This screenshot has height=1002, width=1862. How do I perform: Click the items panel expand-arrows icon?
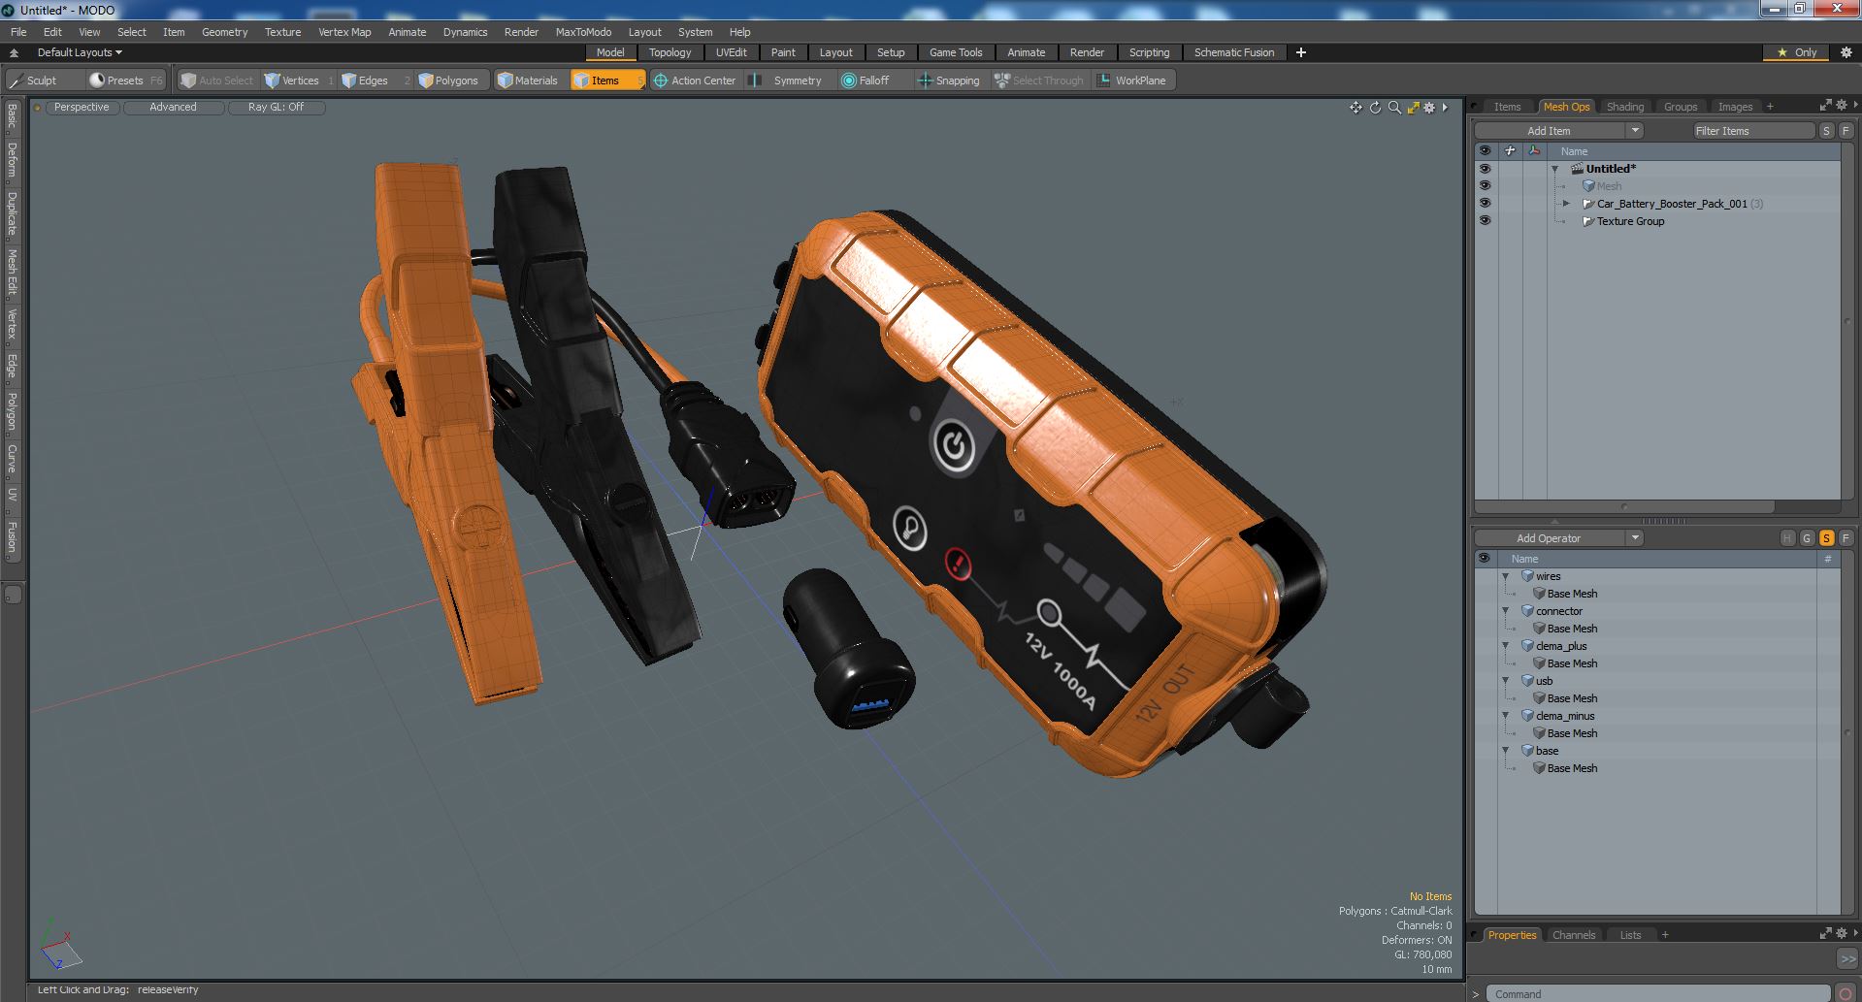click(x=1825, y=106)
